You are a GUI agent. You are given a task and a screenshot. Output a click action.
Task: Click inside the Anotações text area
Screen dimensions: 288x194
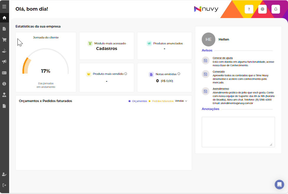(238, 132)
